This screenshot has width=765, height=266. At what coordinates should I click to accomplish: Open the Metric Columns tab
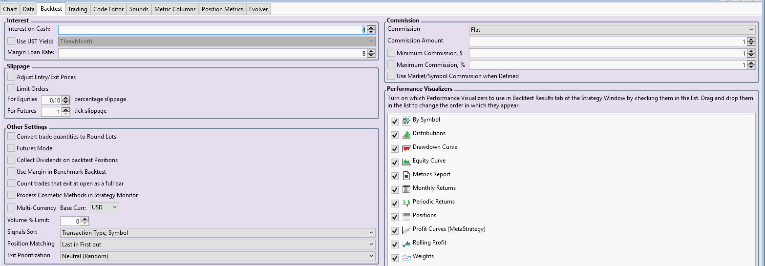[x=175, y=9]
